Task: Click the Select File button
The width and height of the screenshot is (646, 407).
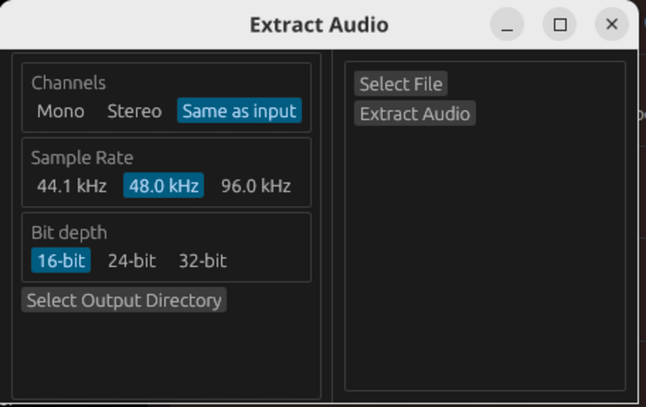Action: [x=400, y=84]
